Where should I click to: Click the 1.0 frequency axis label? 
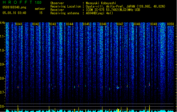coord(2,50)
